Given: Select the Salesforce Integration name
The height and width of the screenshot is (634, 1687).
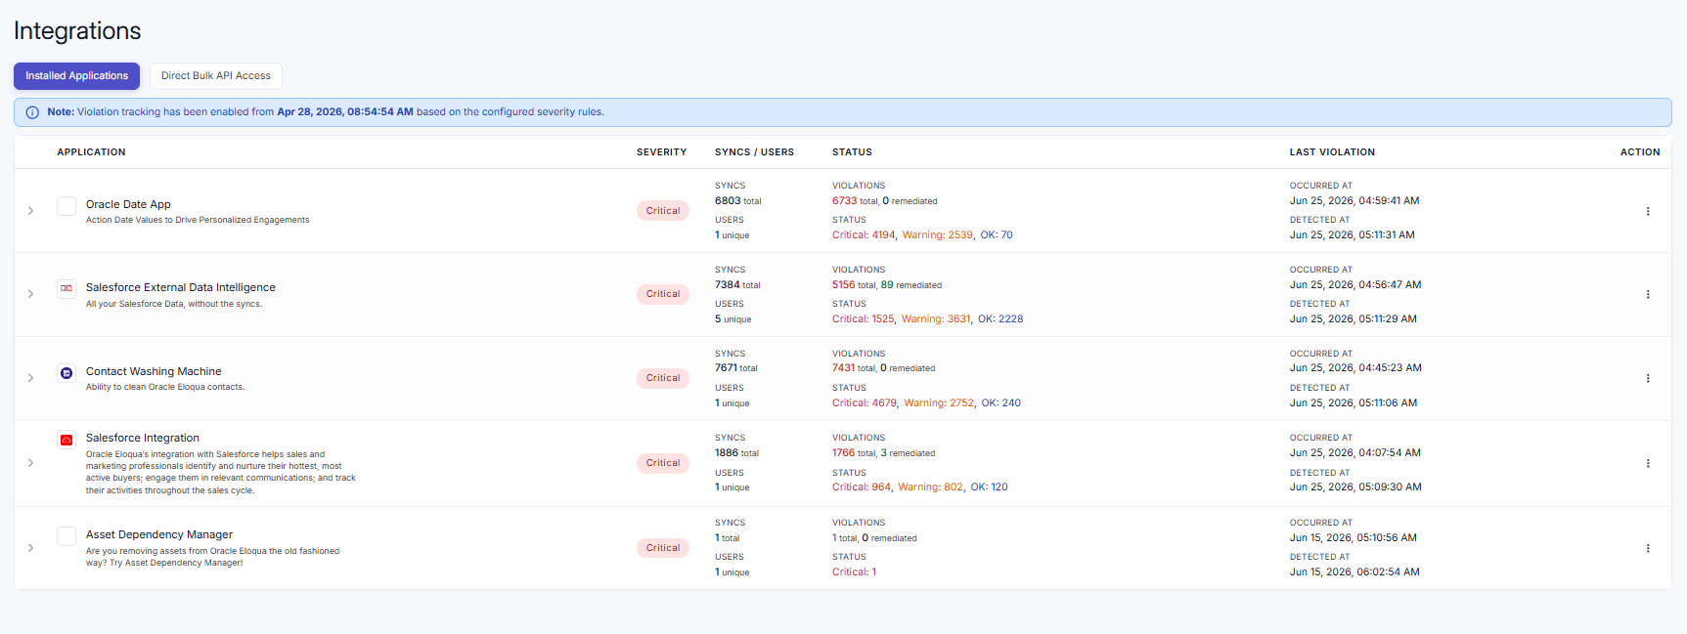Looking at the screenshot, I should (x=143, y=438).
